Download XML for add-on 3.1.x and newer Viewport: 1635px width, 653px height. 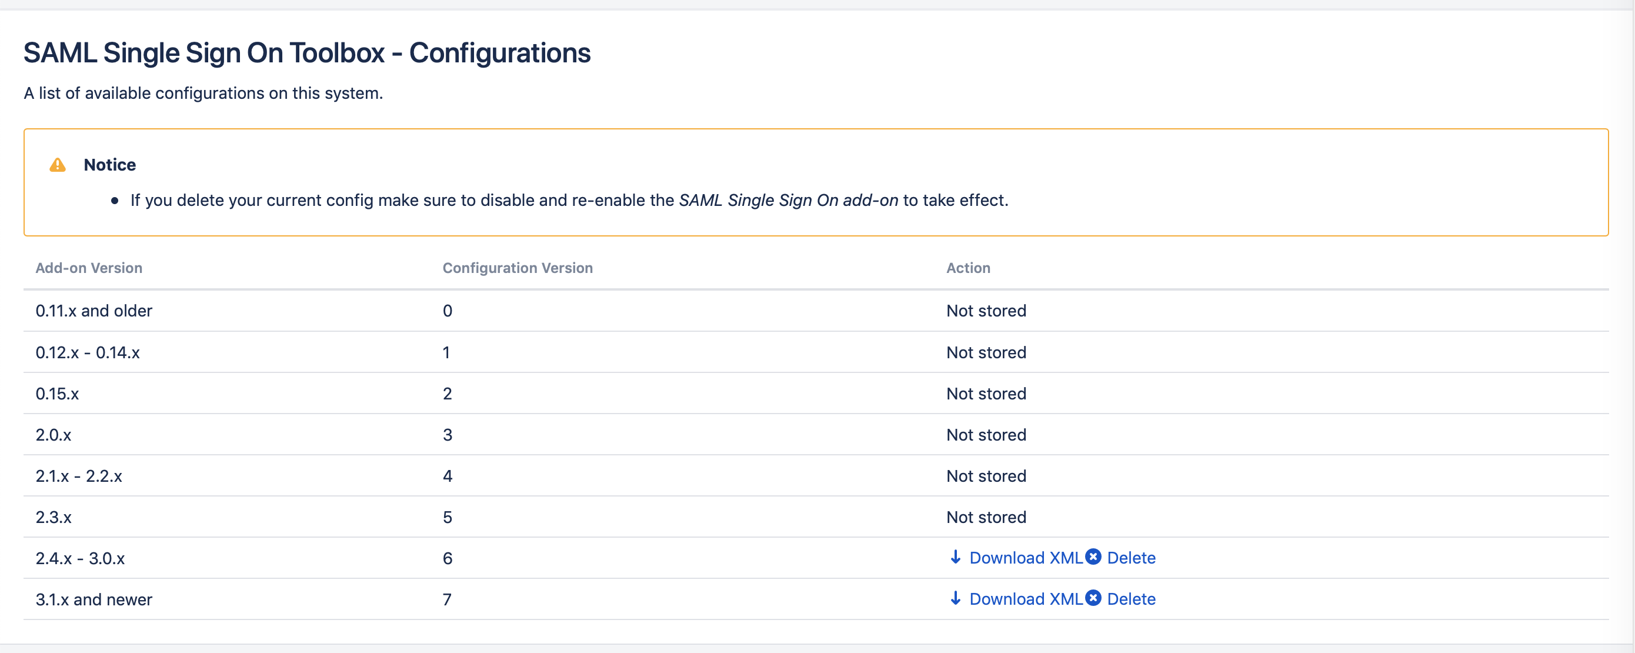[1026, 599]
